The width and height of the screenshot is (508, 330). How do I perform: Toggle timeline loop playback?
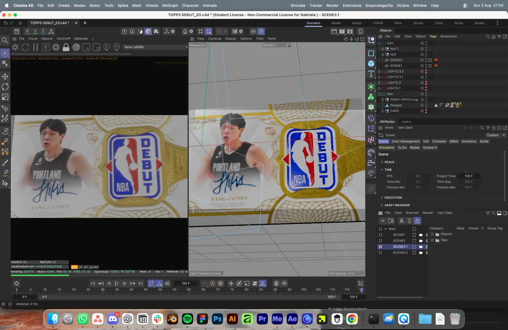[151, 283]
